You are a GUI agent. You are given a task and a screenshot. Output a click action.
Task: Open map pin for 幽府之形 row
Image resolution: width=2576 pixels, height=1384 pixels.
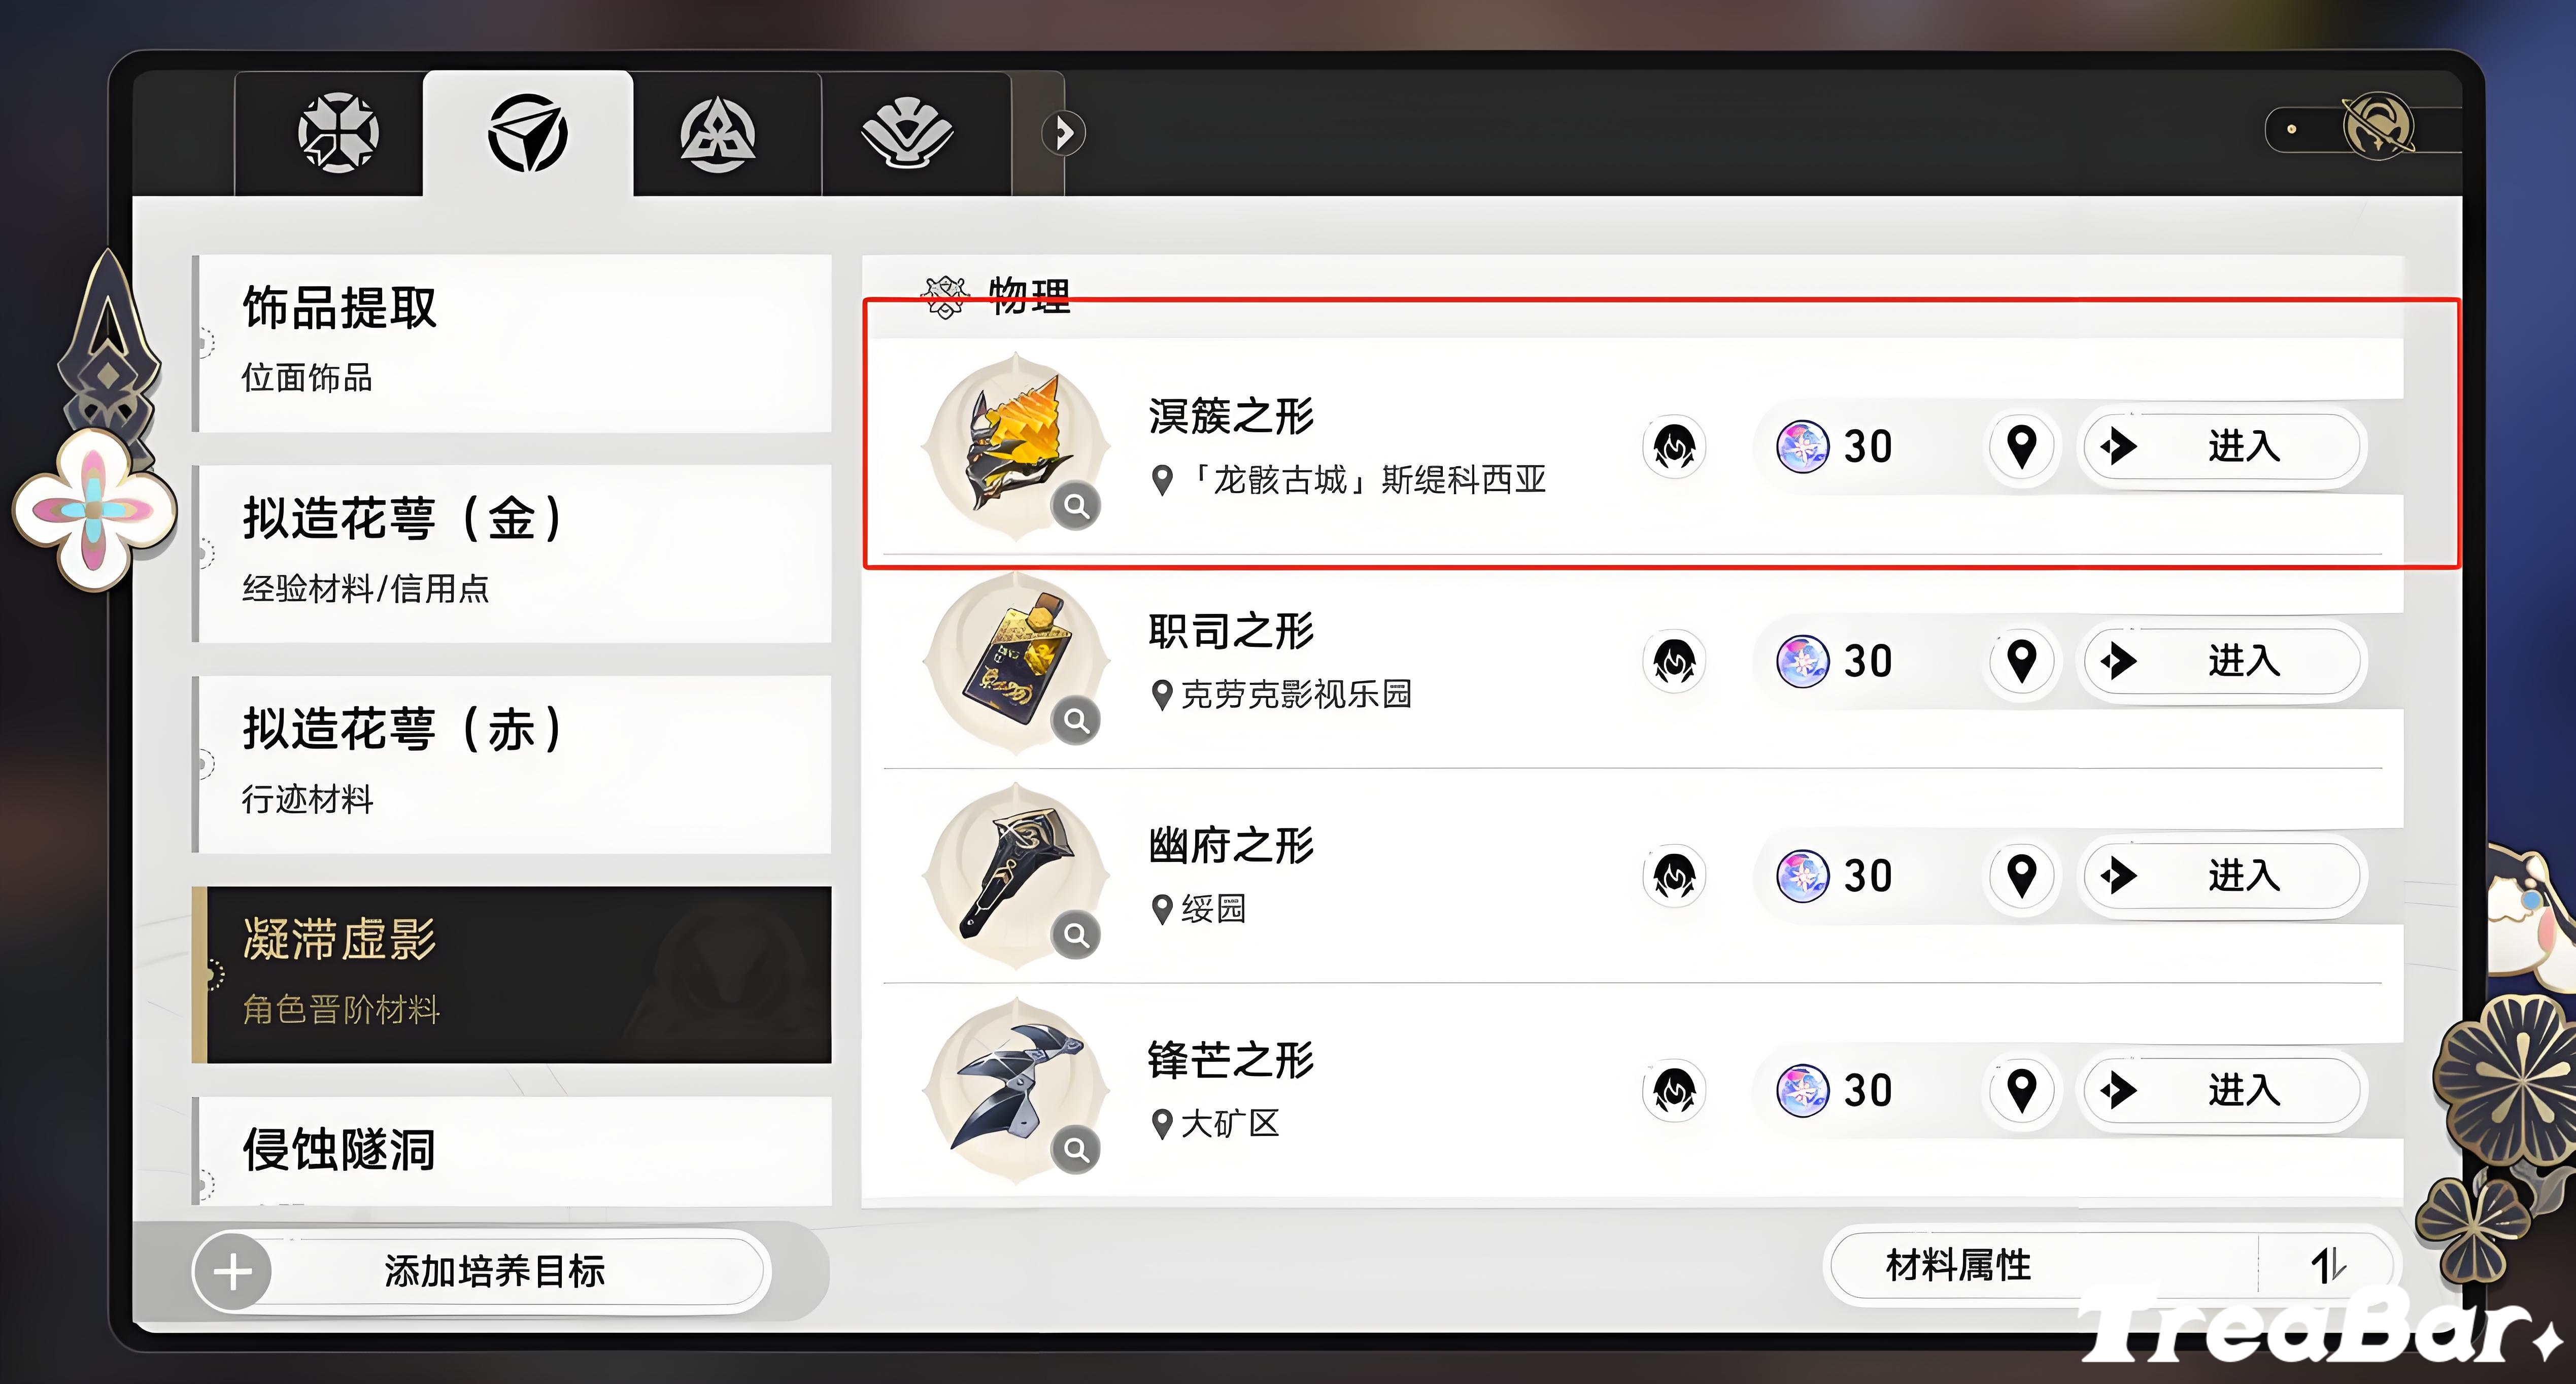2022,876
